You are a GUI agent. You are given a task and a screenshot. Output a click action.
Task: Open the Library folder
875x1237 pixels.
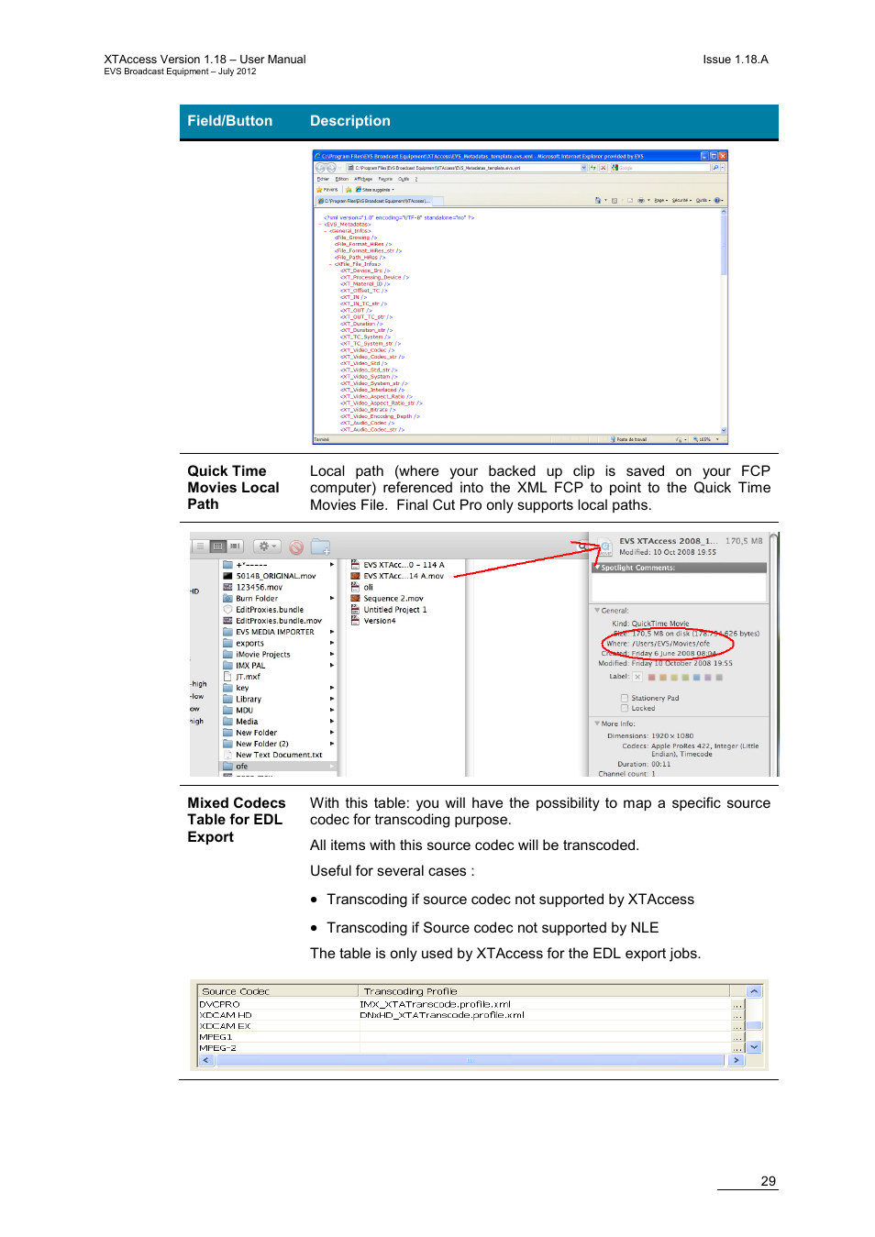(x=242, y=699)
